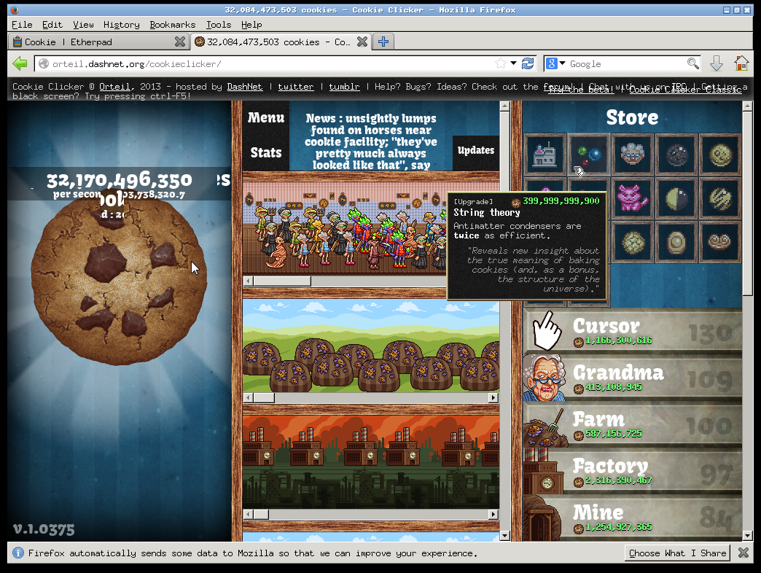The width and height of the screenshot is (761, 573).
Task: Buy the pink kitten upgrade
Action: click(632, 198)
